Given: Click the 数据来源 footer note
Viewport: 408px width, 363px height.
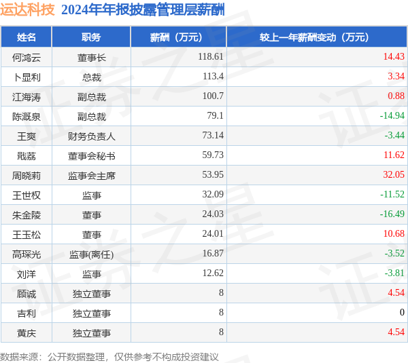Looking at the screenshot, I should click(109, 358).
